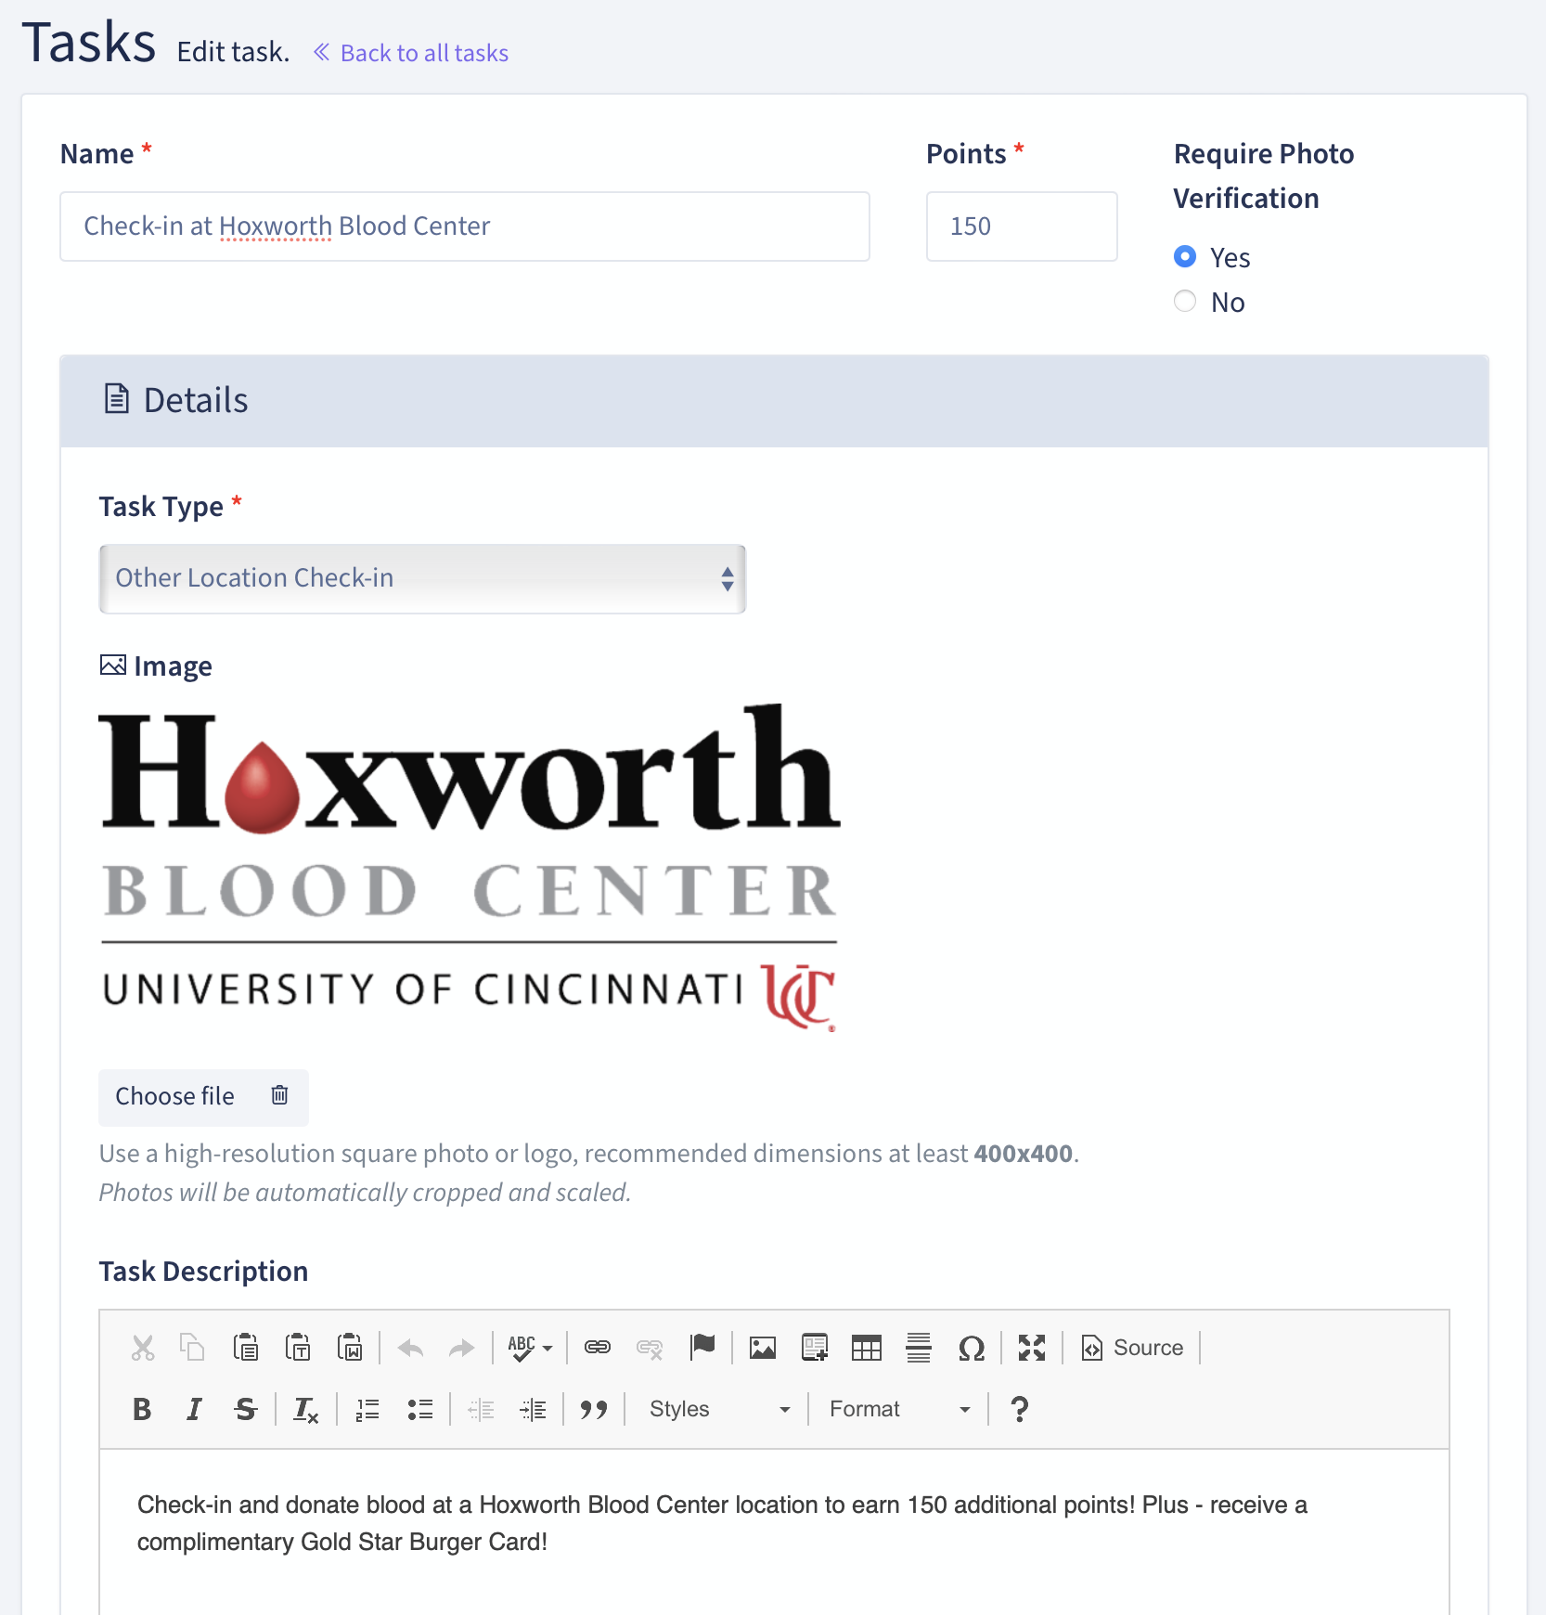
Task: Maximize the editor with expand icon
Action: (x=1032, y=1348)
